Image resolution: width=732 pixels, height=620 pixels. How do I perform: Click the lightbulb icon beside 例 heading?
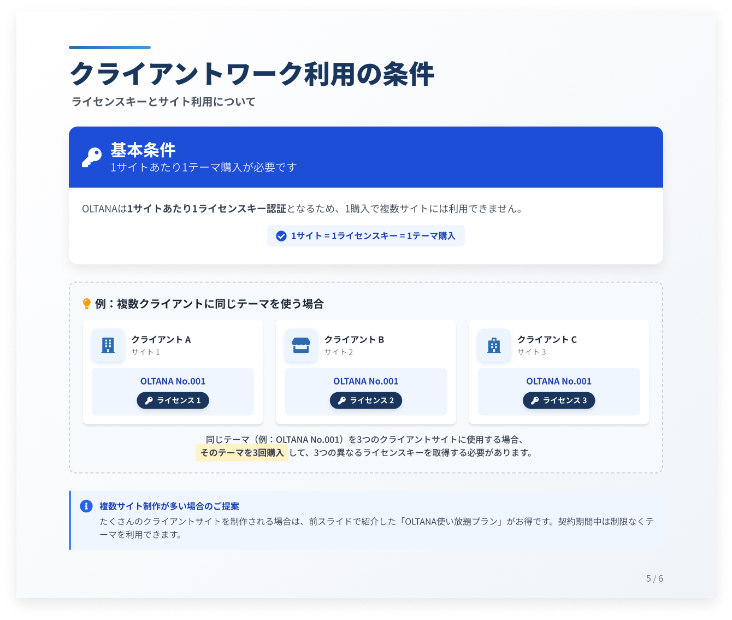click(86, 304)
